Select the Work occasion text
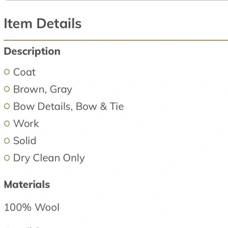 coord(26,123)
